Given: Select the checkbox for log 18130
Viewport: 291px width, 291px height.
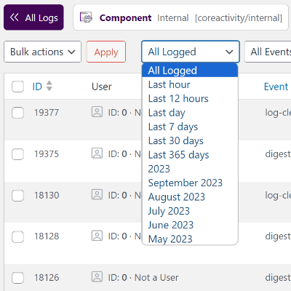Looking at the screenshot, I should tap(17, 196).
